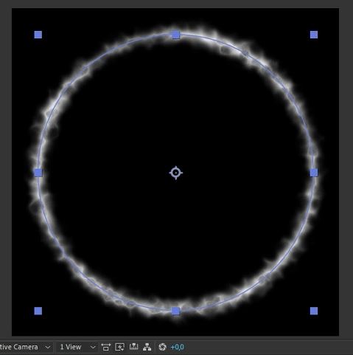Open the 1 View layout dropdown
Image resolution: width=353 pixels, height=355 pixels.
(77, 347)
